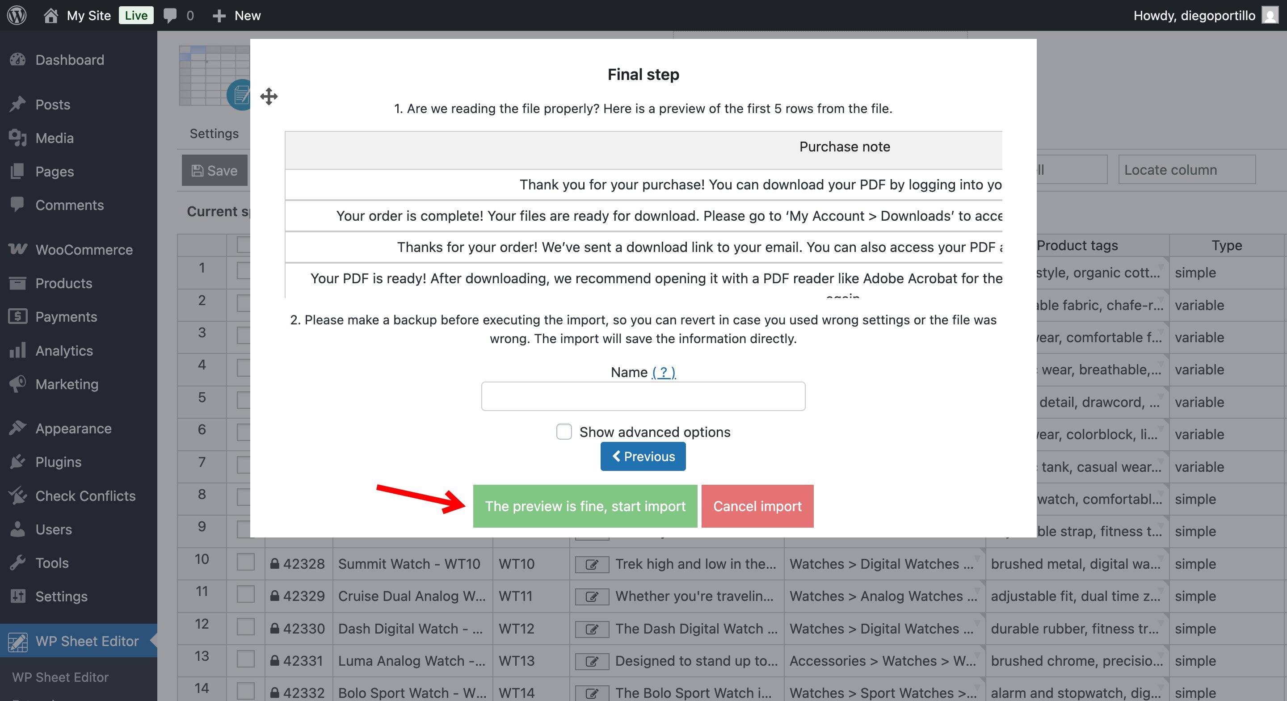1287x701 pixels.
Task: Click the + New icon in the admin bar
Action: pos(219,15)
